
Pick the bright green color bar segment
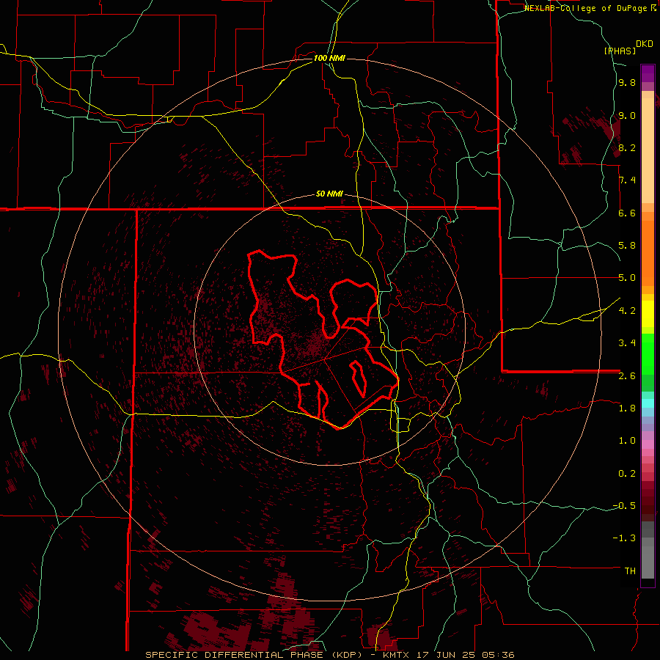click(648, 353)
